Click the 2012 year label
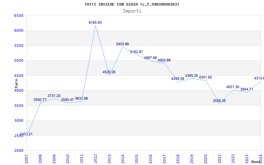The image size is (264, 165). 95,159
